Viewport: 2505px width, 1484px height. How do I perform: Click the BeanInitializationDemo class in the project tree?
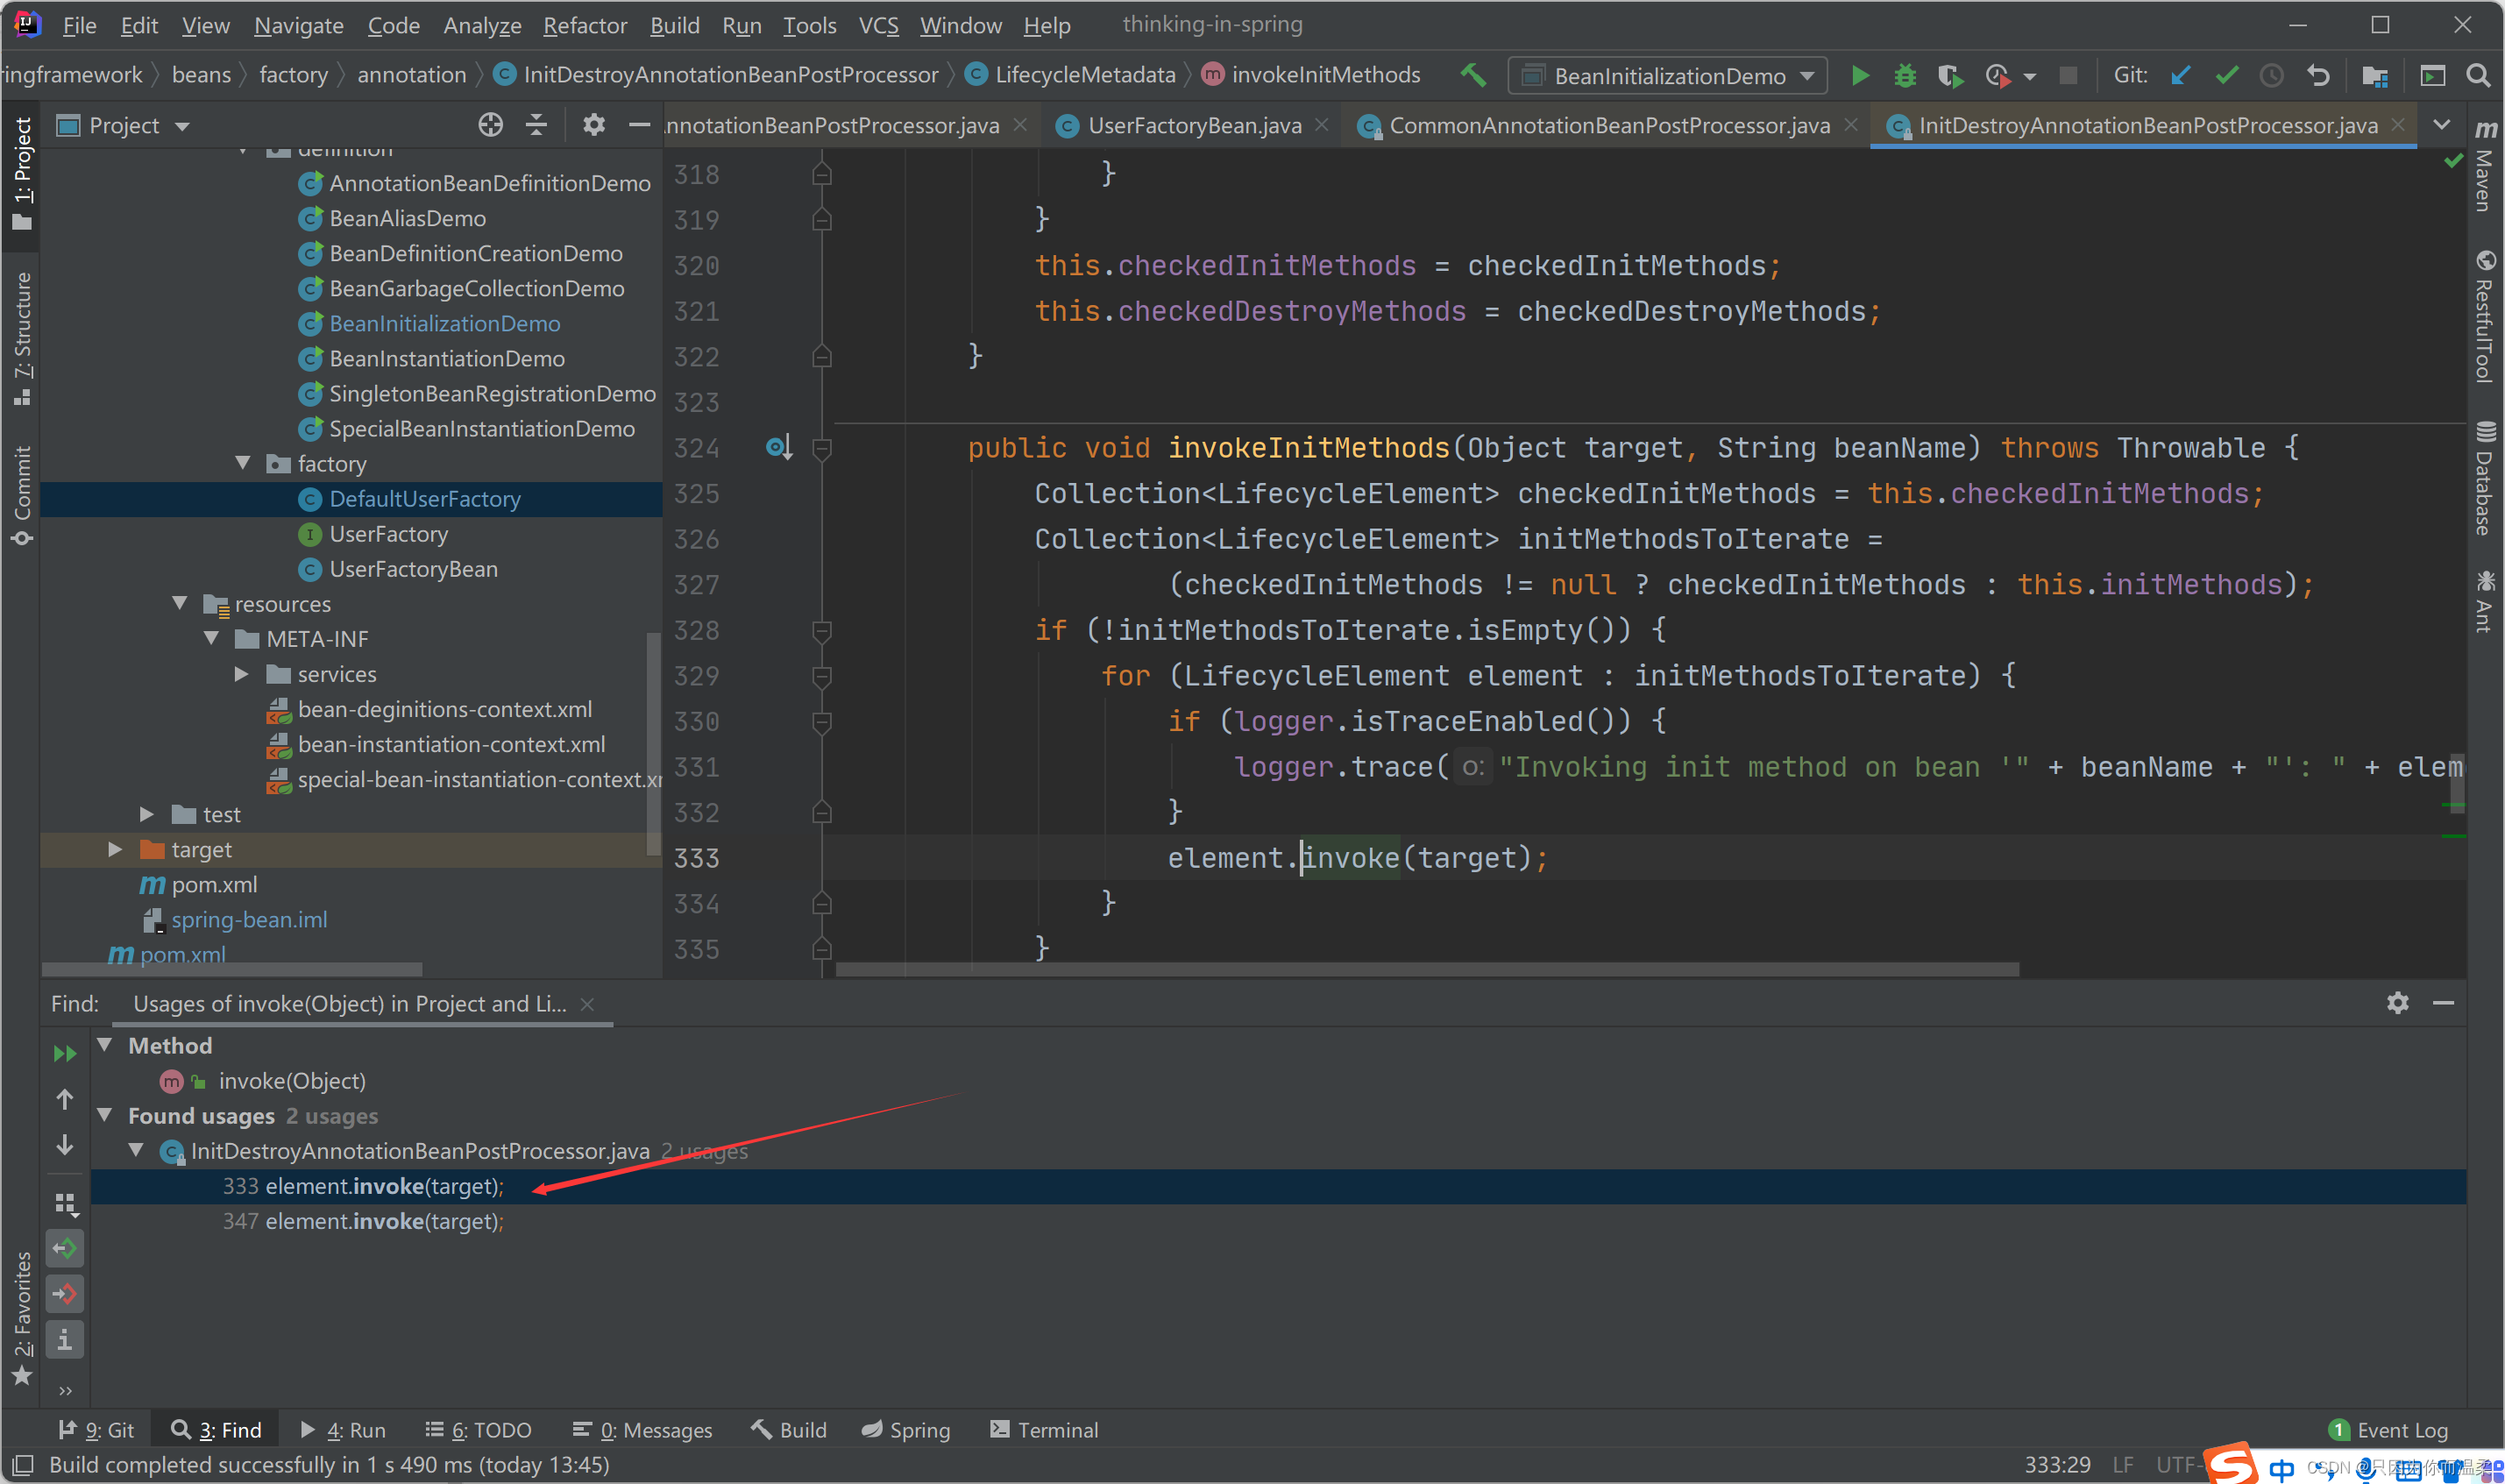[x=445, y=322]
